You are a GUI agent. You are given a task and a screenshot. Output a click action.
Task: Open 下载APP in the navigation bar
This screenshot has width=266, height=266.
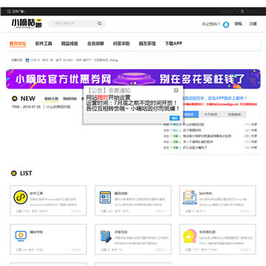174,44
